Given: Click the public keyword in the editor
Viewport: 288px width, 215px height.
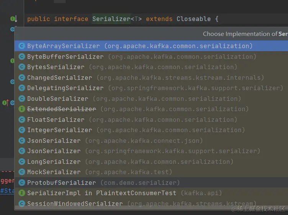Looking at the screenshot, I should 39,19.
